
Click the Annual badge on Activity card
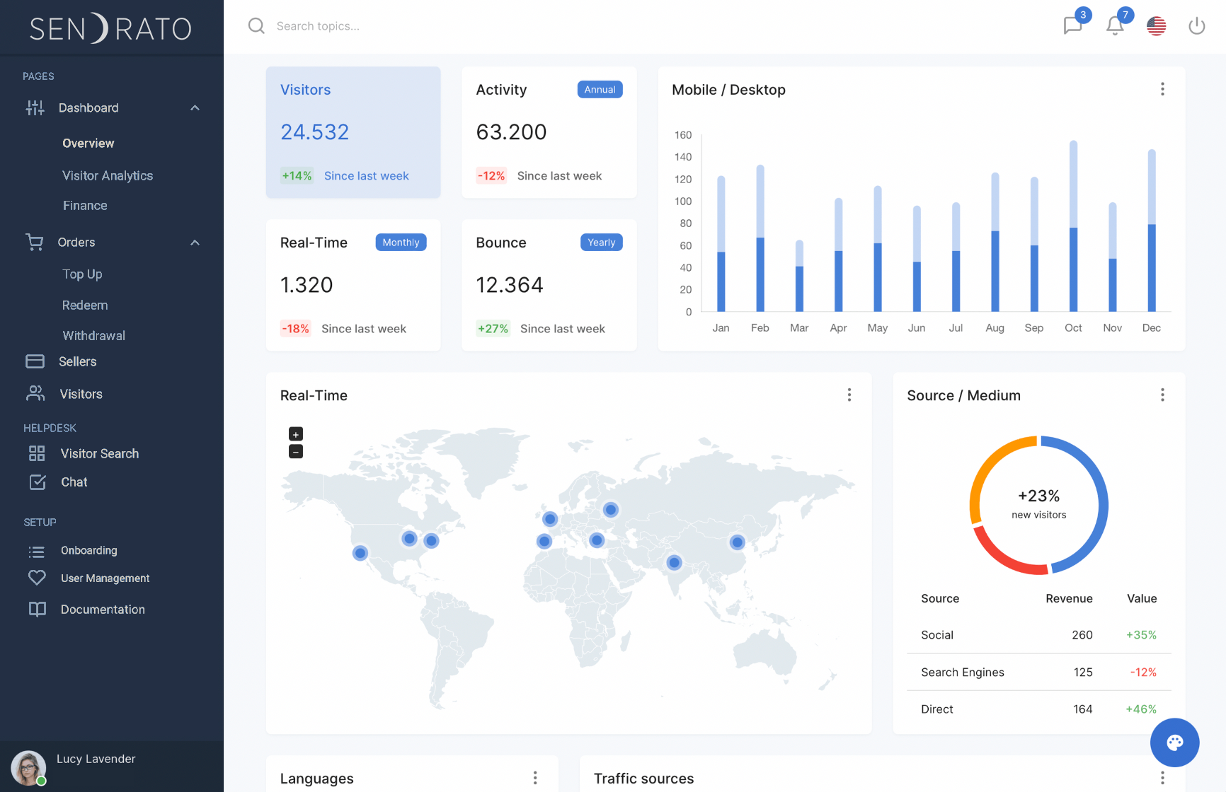click(x=600, y=90)
